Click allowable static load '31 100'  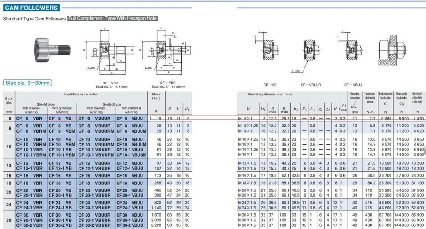pyautogui.click(x=418, y=183)
